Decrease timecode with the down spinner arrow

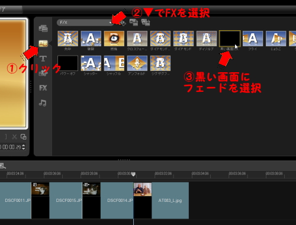pyautogui.click(x=24, y=149)
